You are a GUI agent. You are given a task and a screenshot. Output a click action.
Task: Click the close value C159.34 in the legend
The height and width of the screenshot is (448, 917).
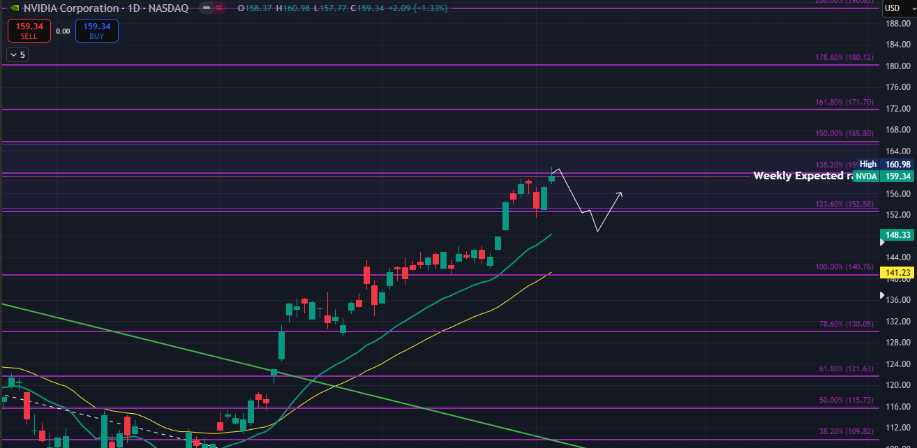coord(367,8)
